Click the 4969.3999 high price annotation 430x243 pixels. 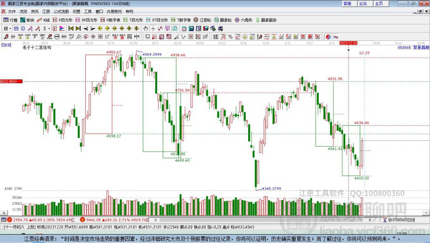[152, 54]
